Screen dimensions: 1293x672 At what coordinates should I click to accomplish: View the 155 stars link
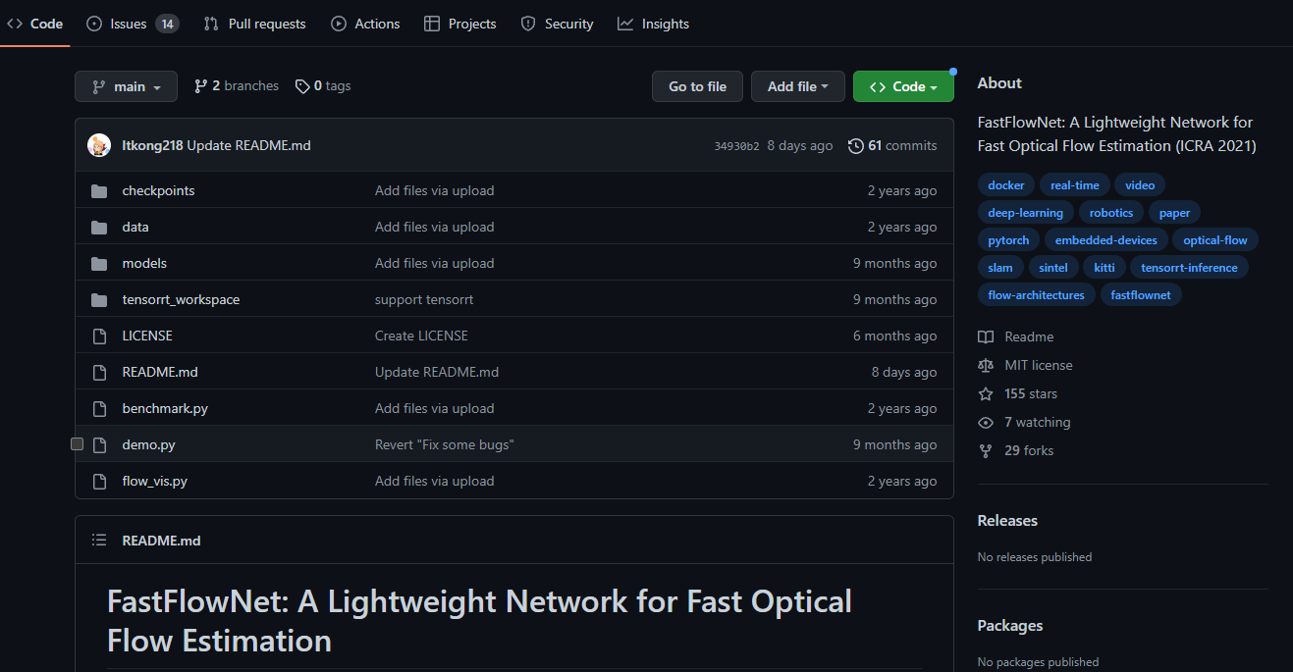point(1018,393)
